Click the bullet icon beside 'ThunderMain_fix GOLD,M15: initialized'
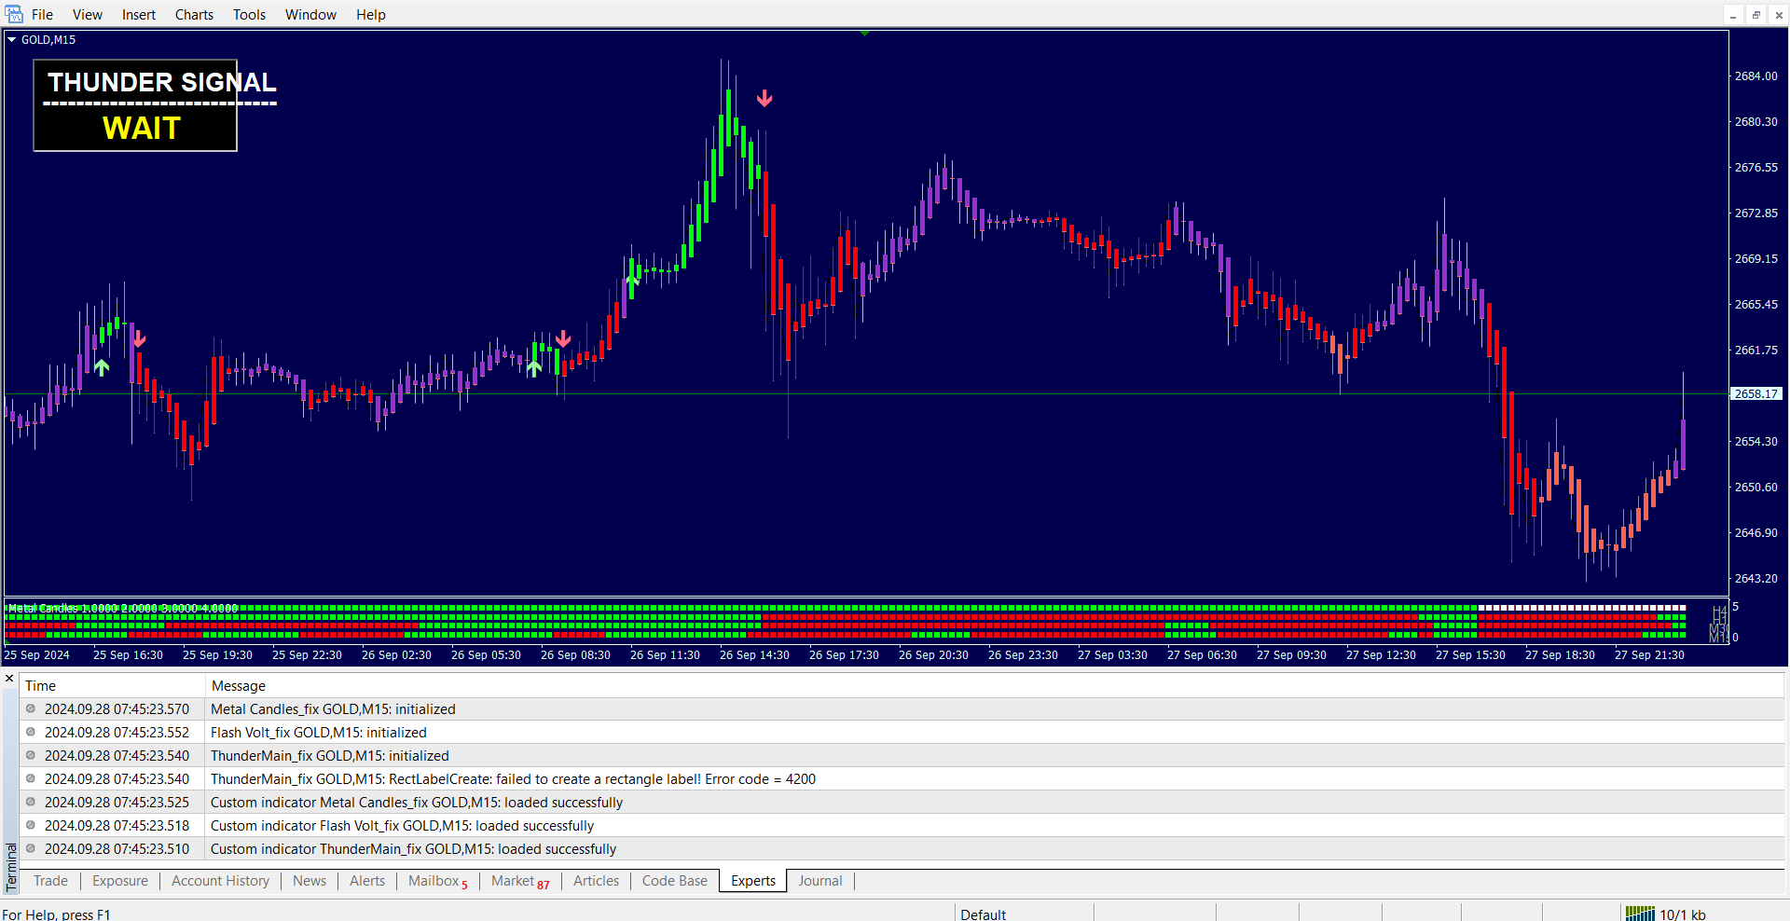The width and height of the screenshot is (1790, 921). [31, 755]
